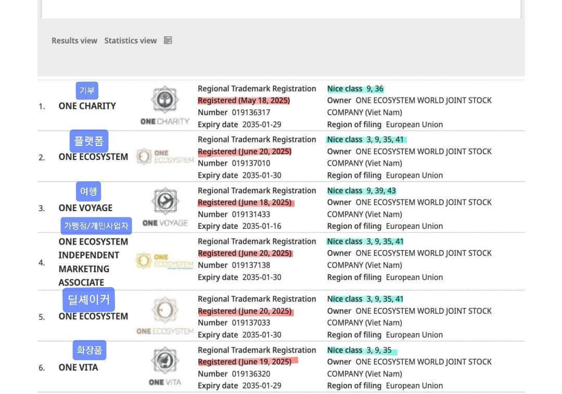Click Nice class 9, 36 text

tap(355, 89)
